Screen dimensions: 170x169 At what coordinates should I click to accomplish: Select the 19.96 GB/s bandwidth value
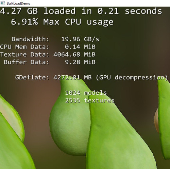click(80, 39)
